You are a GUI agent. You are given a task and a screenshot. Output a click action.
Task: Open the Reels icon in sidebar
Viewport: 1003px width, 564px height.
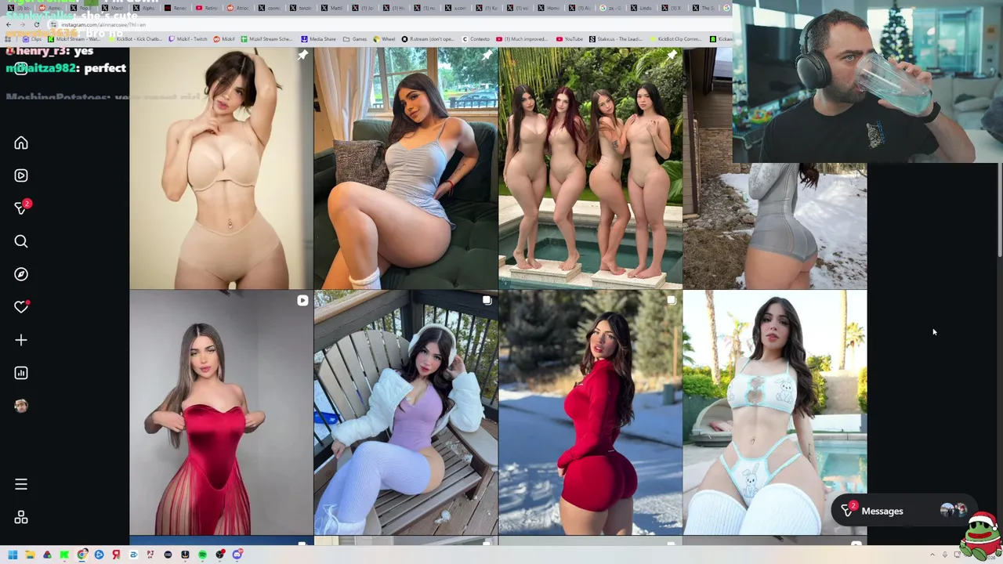(21, 175)
